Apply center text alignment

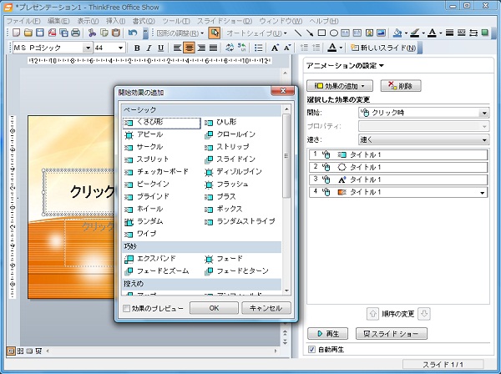(189, 48)
